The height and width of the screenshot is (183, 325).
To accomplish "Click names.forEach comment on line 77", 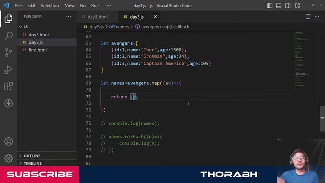I will 132,137.
